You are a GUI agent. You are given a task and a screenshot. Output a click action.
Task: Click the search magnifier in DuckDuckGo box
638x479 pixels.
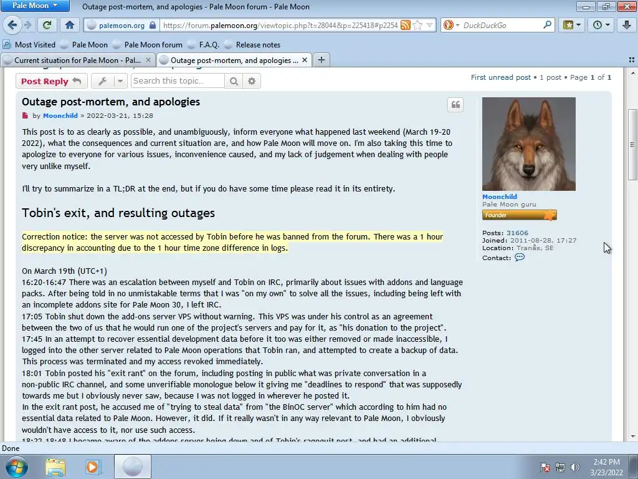[547, 25]
